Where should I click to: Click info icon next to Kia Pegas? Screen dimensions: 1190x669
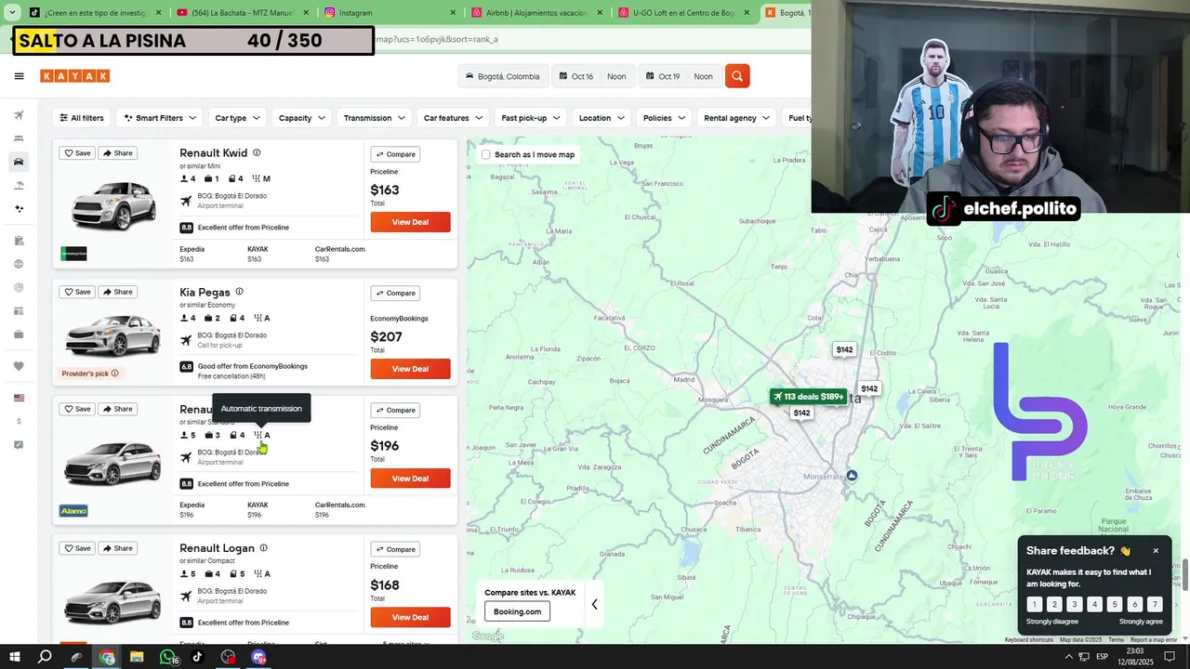(x=239, y=292)
